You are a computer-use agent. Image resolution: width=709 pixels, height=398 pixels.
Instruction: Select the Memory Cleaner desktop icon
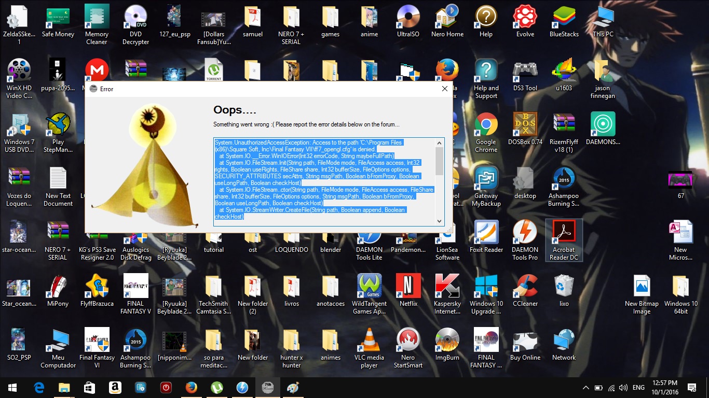(x=97, y=25)
